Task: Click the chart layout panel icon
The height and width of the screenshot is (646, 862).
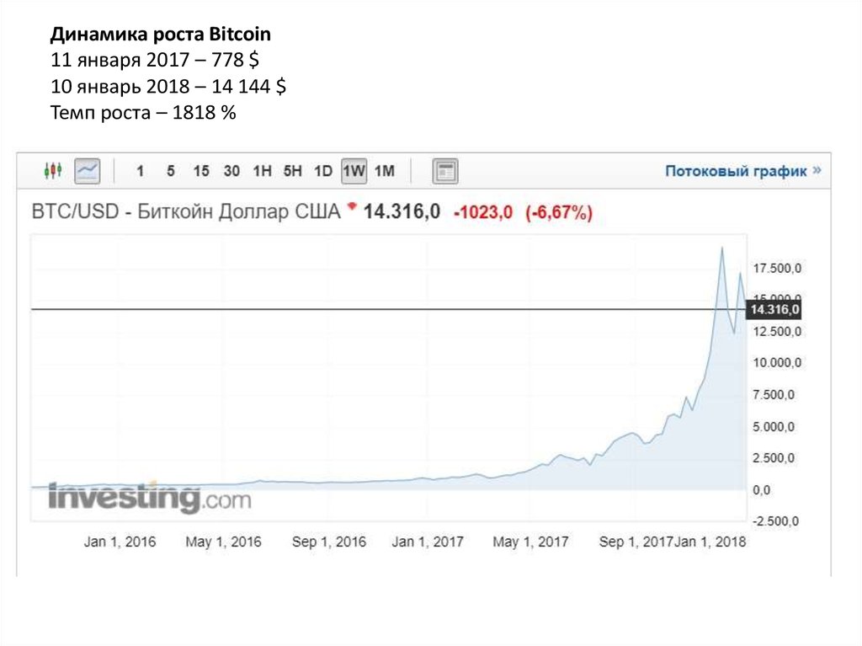Action: click(x=445, y=172)
